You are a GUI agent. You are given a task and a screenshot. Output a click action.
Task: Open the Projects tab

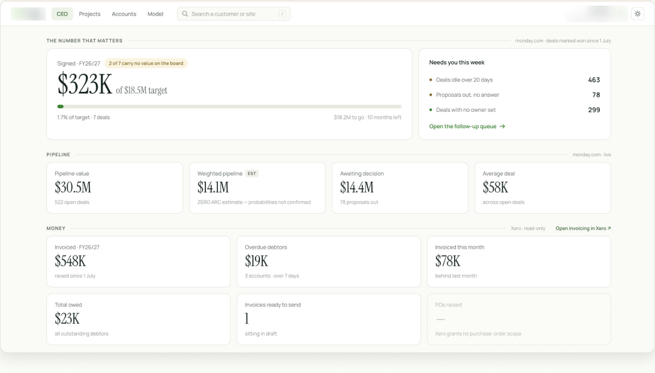pos(90,14)
